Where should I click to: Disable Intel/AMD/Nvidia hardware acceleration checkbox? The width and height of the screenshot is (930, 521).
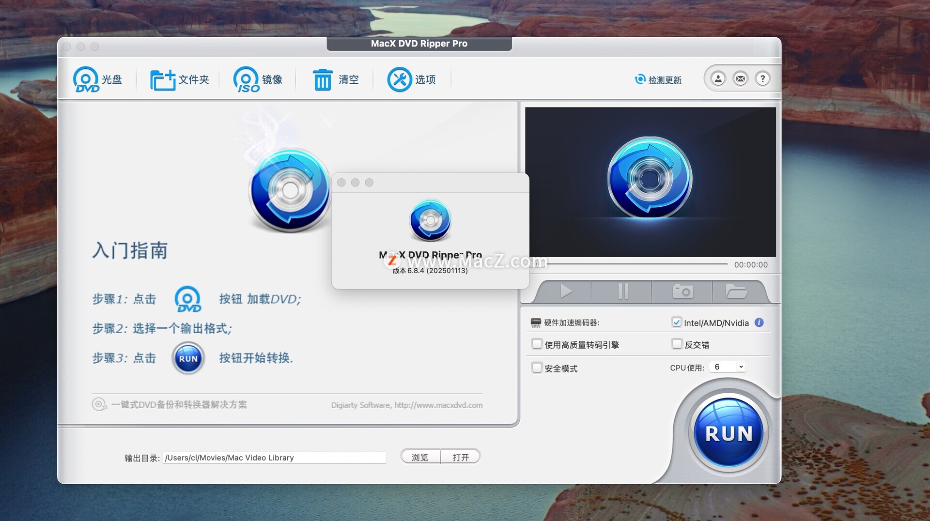point(677,322)
